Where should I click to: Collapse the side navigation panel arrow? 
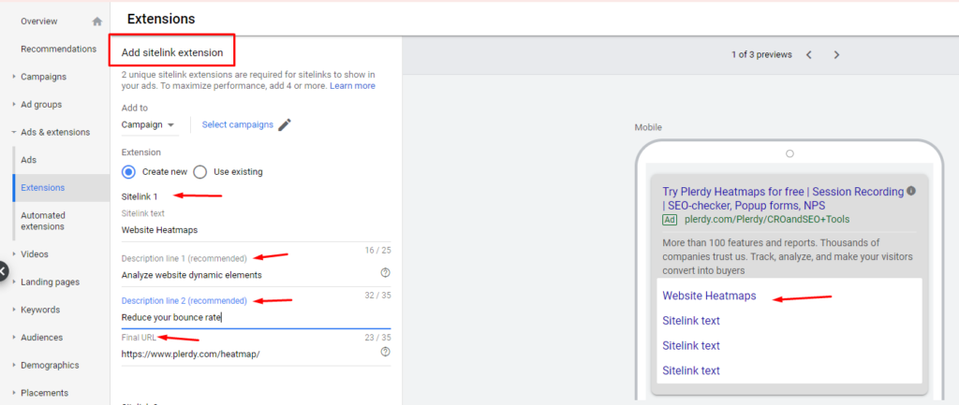pyautogui.click(x=4, y=272)
